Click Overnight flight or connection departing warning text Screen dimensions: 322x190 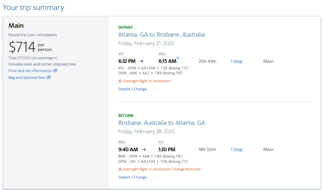pos(147,81)
